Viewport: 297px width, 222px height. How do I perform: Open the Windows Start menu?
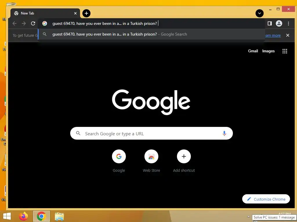[x=7, y=216]
